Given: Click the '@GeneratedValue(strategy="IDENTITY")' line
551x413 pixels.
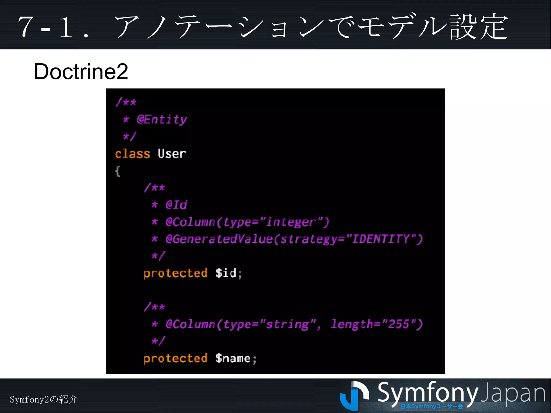Looking at the screenshot, I should [x=287, y=239].
